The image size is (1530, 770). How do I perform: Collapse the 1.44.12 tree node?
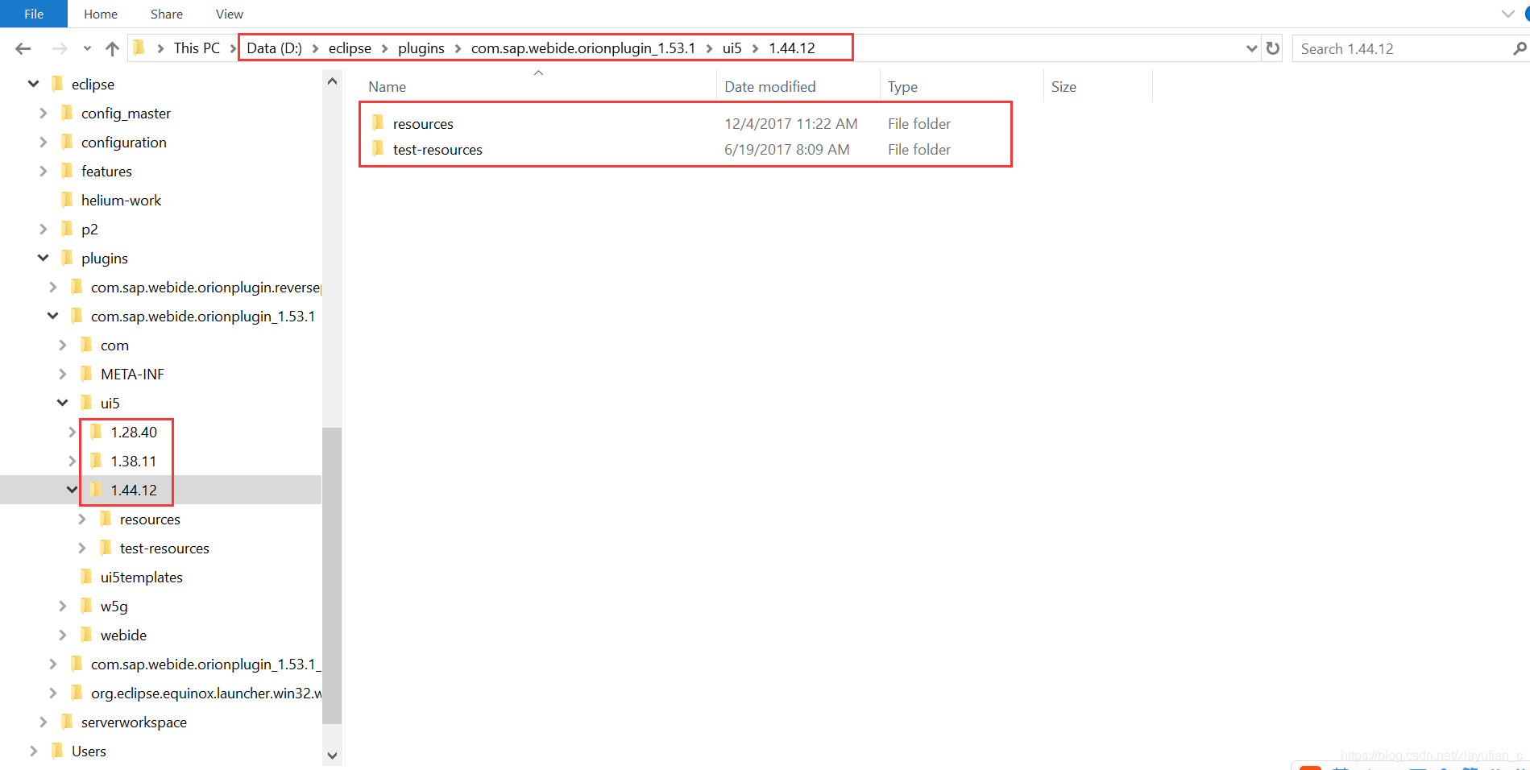[x=73, y=490]
